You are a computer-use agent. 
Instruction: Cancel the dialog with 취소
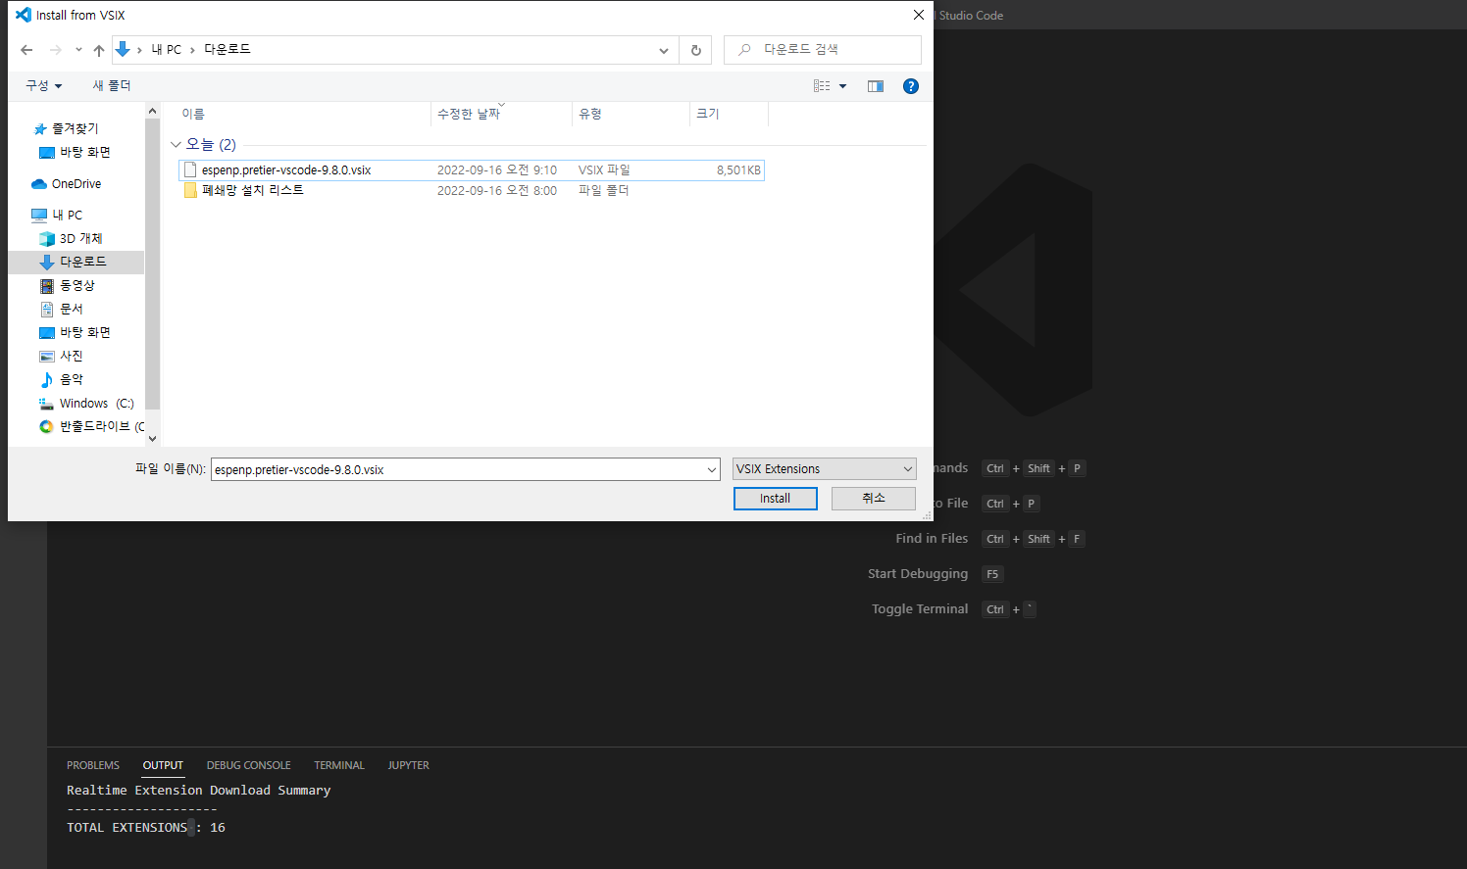coord(872,498)
